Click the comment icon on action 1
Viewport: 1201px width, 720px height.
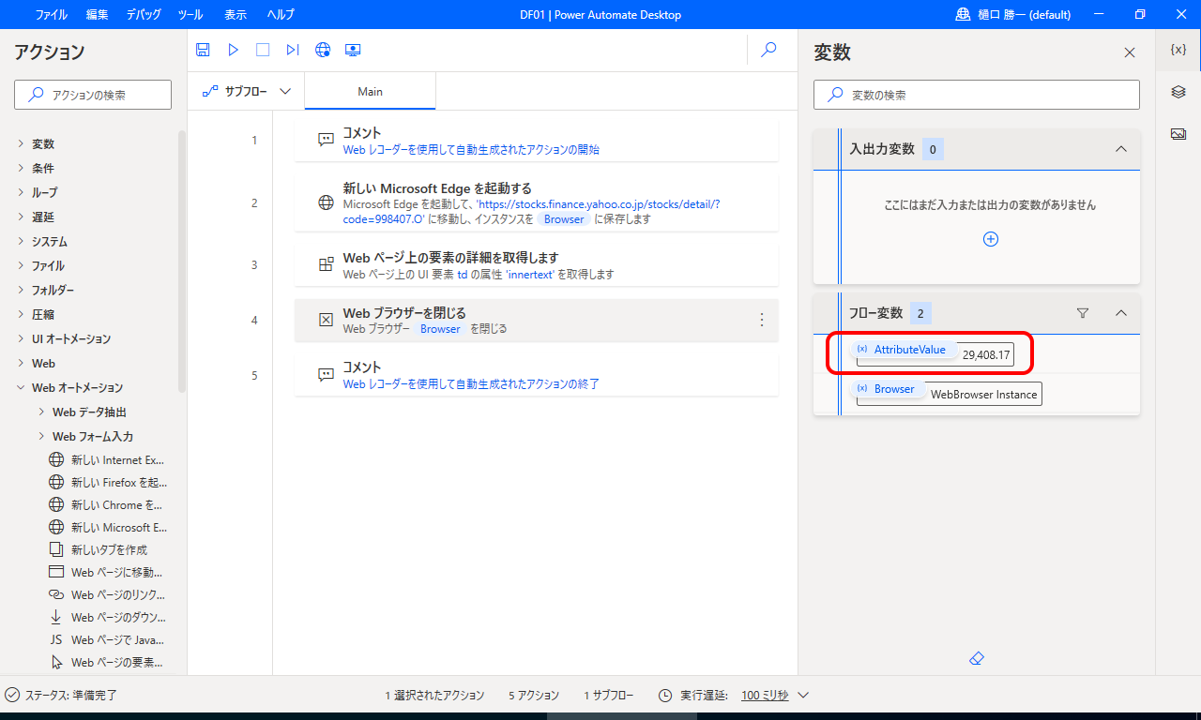coord(326,140)
